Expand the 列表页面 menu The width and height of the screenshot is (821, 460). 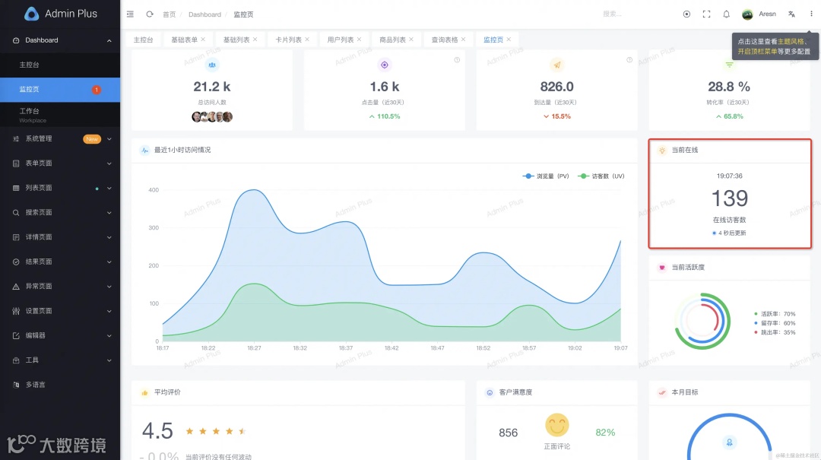[60, 188]
